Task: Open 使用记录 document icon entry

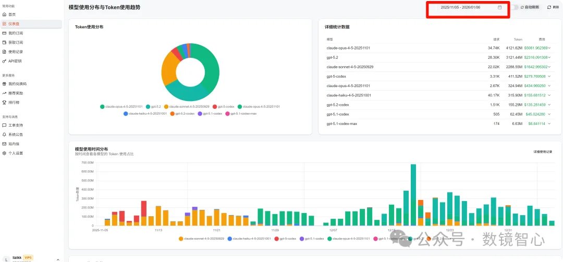Action: pyautogui.click(x=4, y=52)
